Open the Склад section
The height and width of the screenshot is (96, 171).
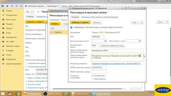[x=8, y=33]
